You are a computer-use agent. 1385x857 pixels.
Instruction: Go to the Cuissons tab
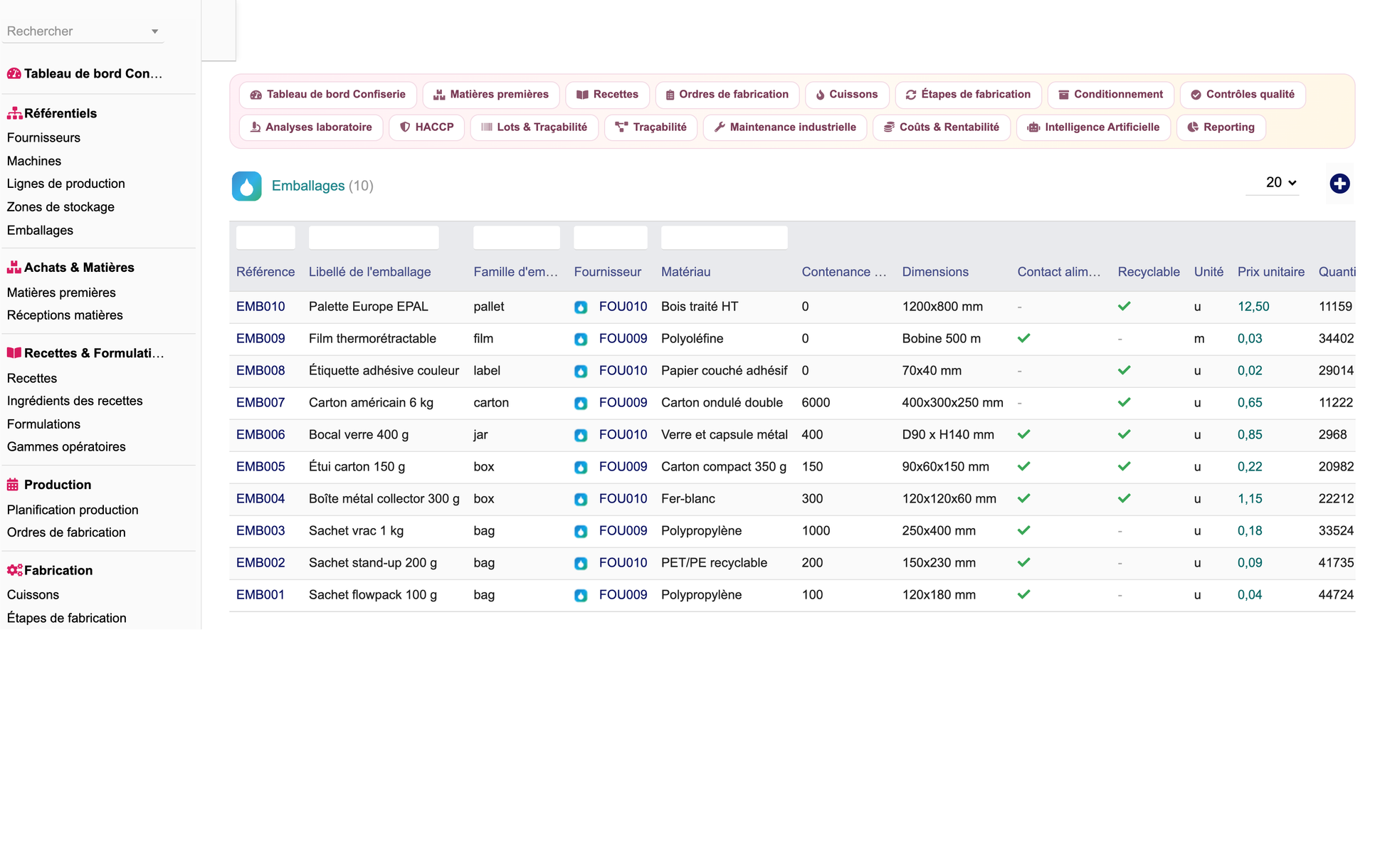[847, 95]
